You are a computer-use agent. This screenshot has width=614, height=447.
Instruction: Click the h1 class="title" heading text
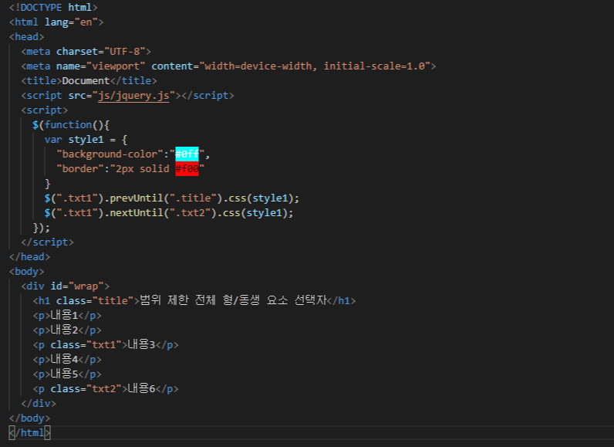pos(233,300)
